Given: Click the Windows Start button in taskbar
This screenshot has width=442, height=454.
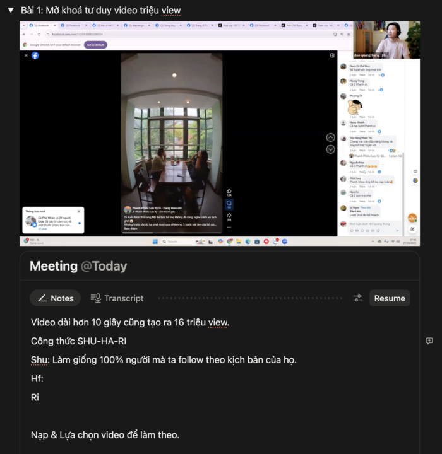Looking at the screenshot, I should pos(154,241).
